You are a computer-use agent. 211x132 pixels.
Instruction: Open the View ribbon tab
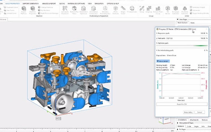(x=90, y=4)
